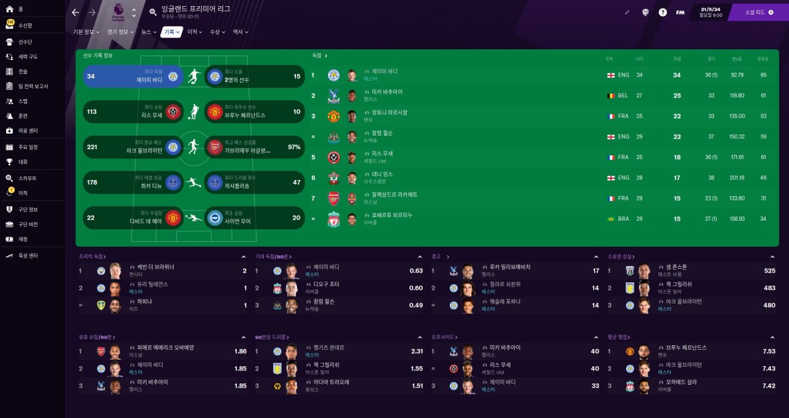Click the medical center (의료 센터) icon
Image resolution: width=789 pixels, height=418 pixels.
(x=9, y=131)
